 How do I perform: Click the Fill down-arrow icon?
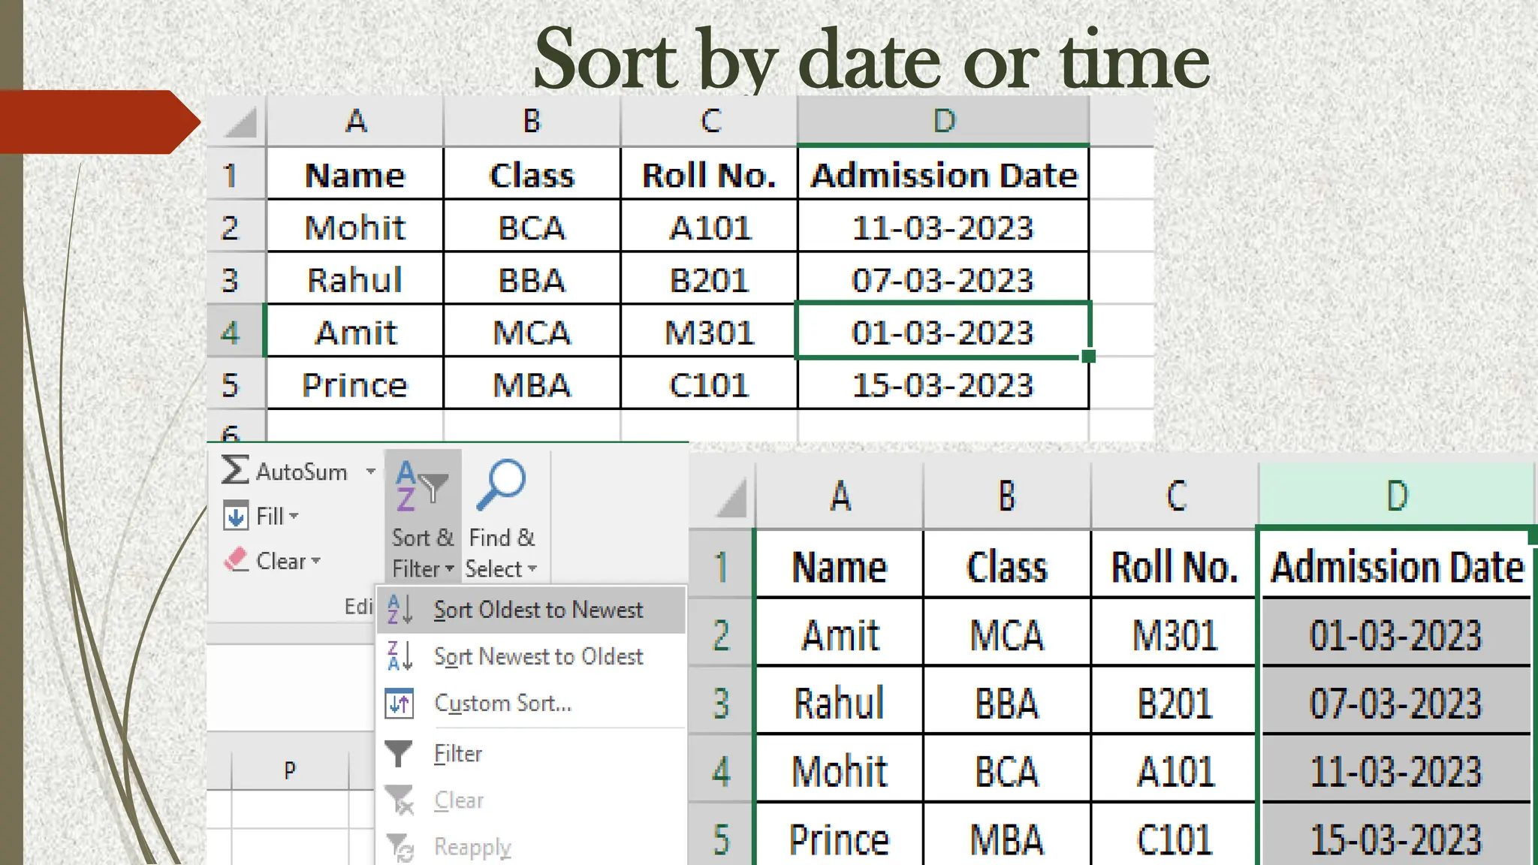click(x=236, y=517)
